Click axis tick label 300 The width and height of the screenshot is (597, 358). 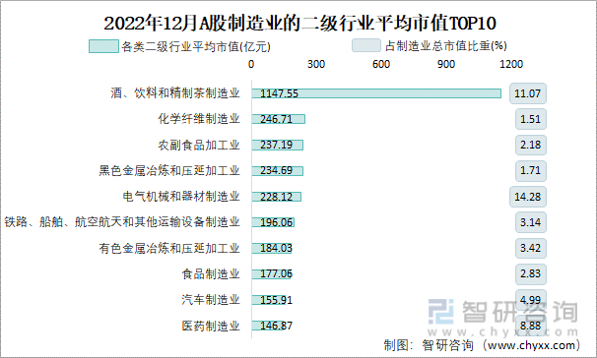click(x=316, y=64)
